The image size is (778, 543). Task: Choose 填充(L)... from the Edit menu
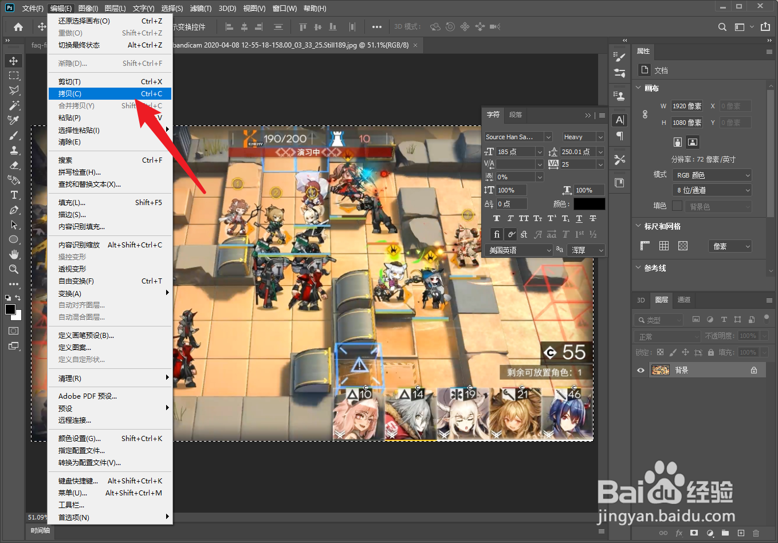[110, 203]
